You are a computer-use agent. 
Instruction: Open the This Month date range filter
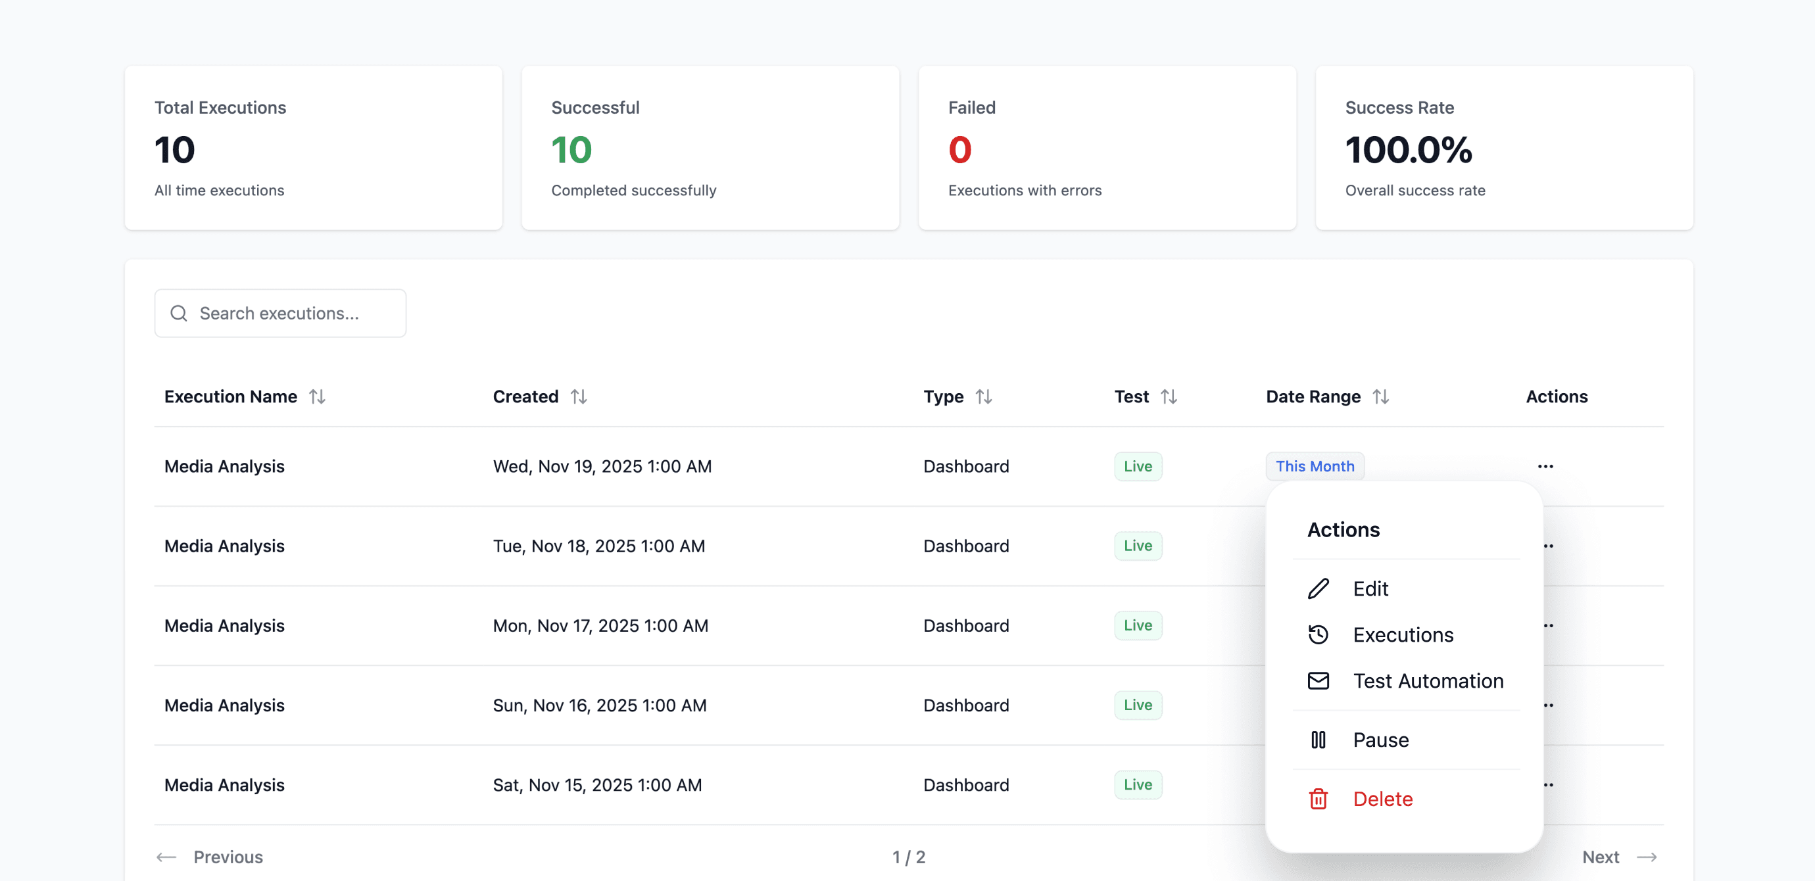click(x=1315, y=465)
